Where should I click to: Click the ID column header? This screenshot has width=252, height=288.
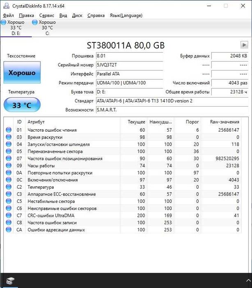point(19,122)
